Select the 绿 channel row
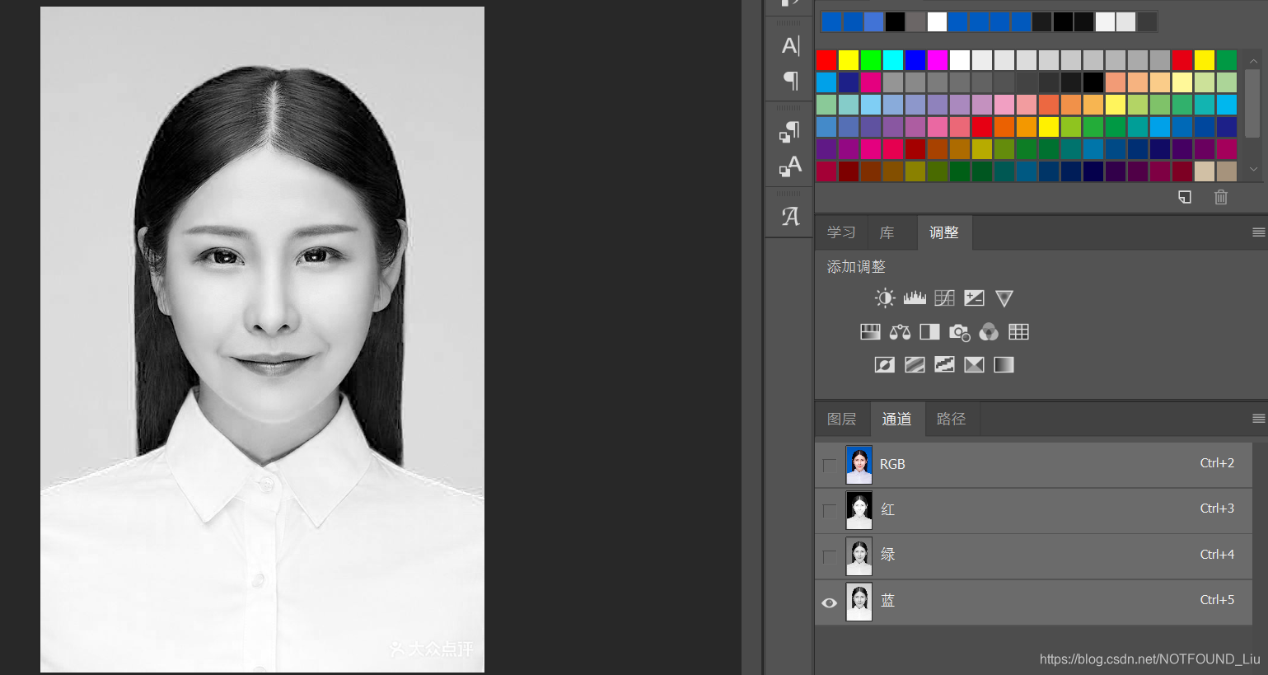Image resolution: width=1268 pixels, height=675 pixels. pyautogui.click(x=1033, y=556)
